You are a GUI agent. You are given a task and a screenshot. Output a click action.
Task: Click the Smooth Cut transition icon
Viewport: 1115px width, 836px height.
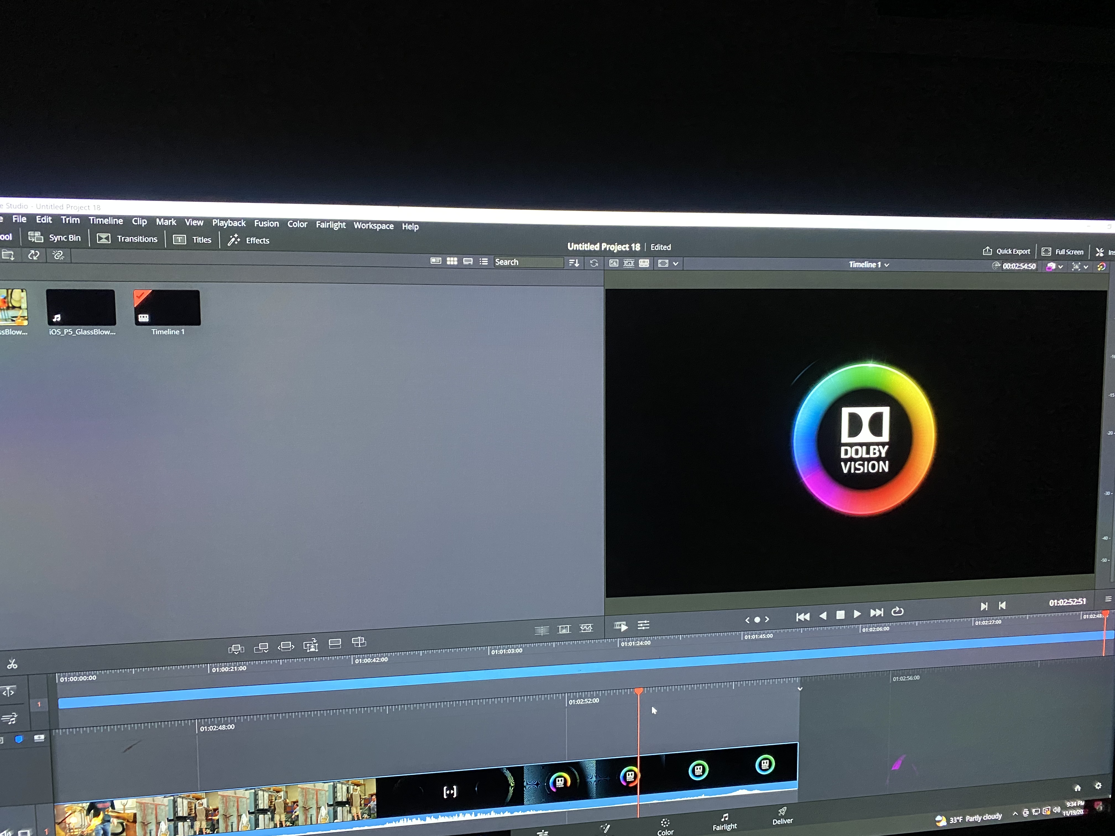[586, 628]
